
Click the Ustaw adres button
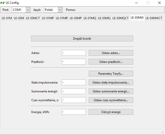pyautogui.click(x=111, y=53)
